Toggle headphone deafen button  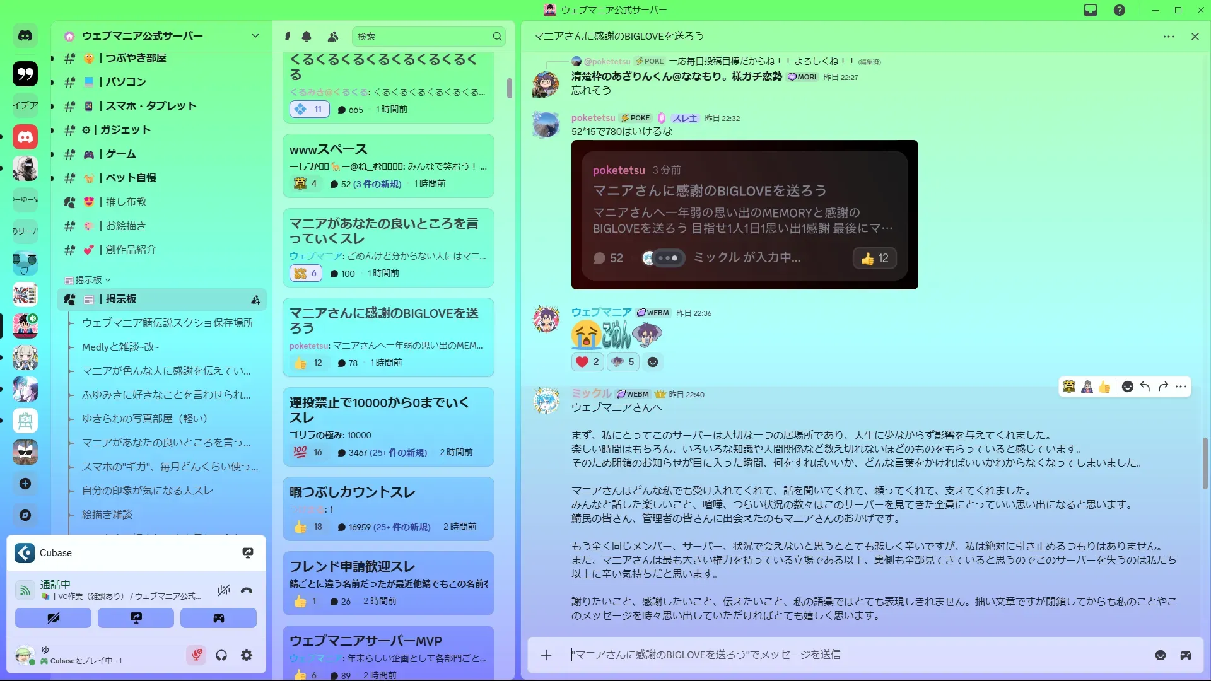coord(221,656)
